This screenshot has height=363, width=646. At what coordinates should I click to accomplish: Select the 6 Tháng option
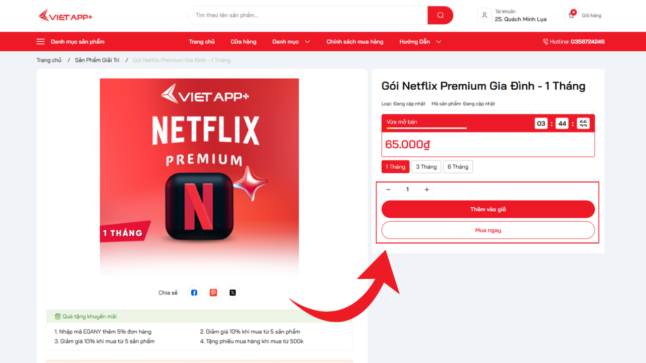coord(458,167)
